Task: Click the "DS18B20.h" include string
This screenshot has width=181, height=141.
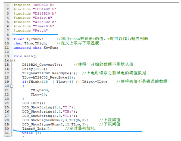Action: [45, 14]
